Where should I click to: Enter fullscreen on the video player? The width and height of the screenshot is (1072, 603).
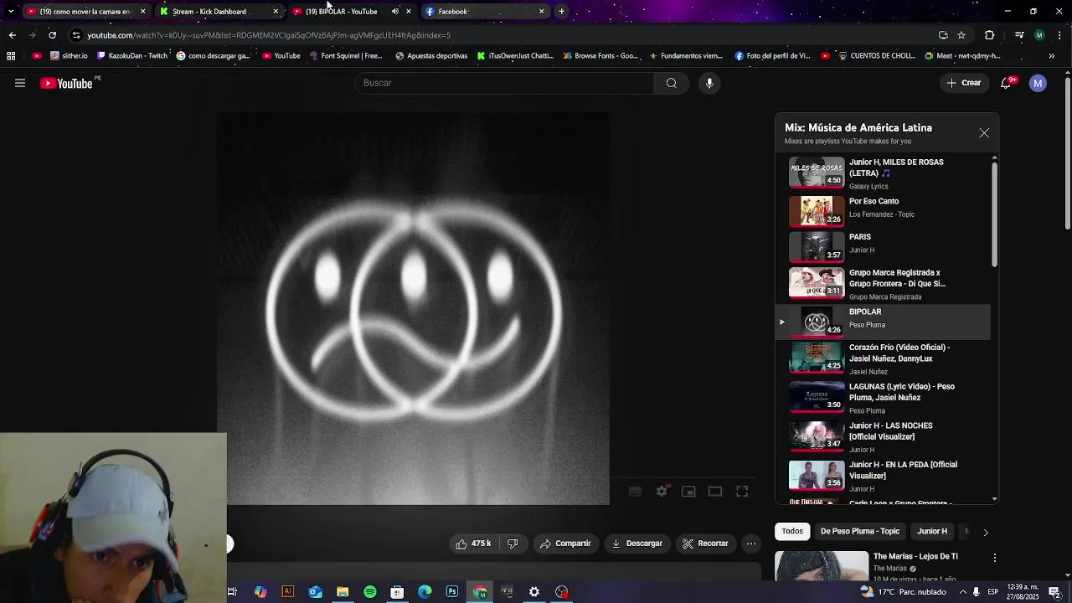pos(742,492)
